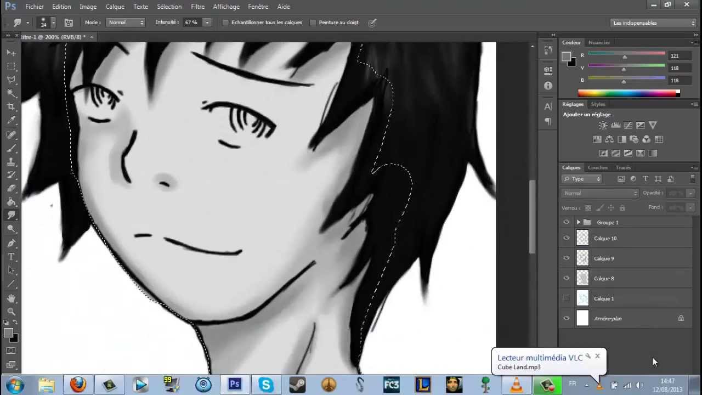Hide the Calque 10 layer
The image size is (702, 395).
click(x=567, y=238)
